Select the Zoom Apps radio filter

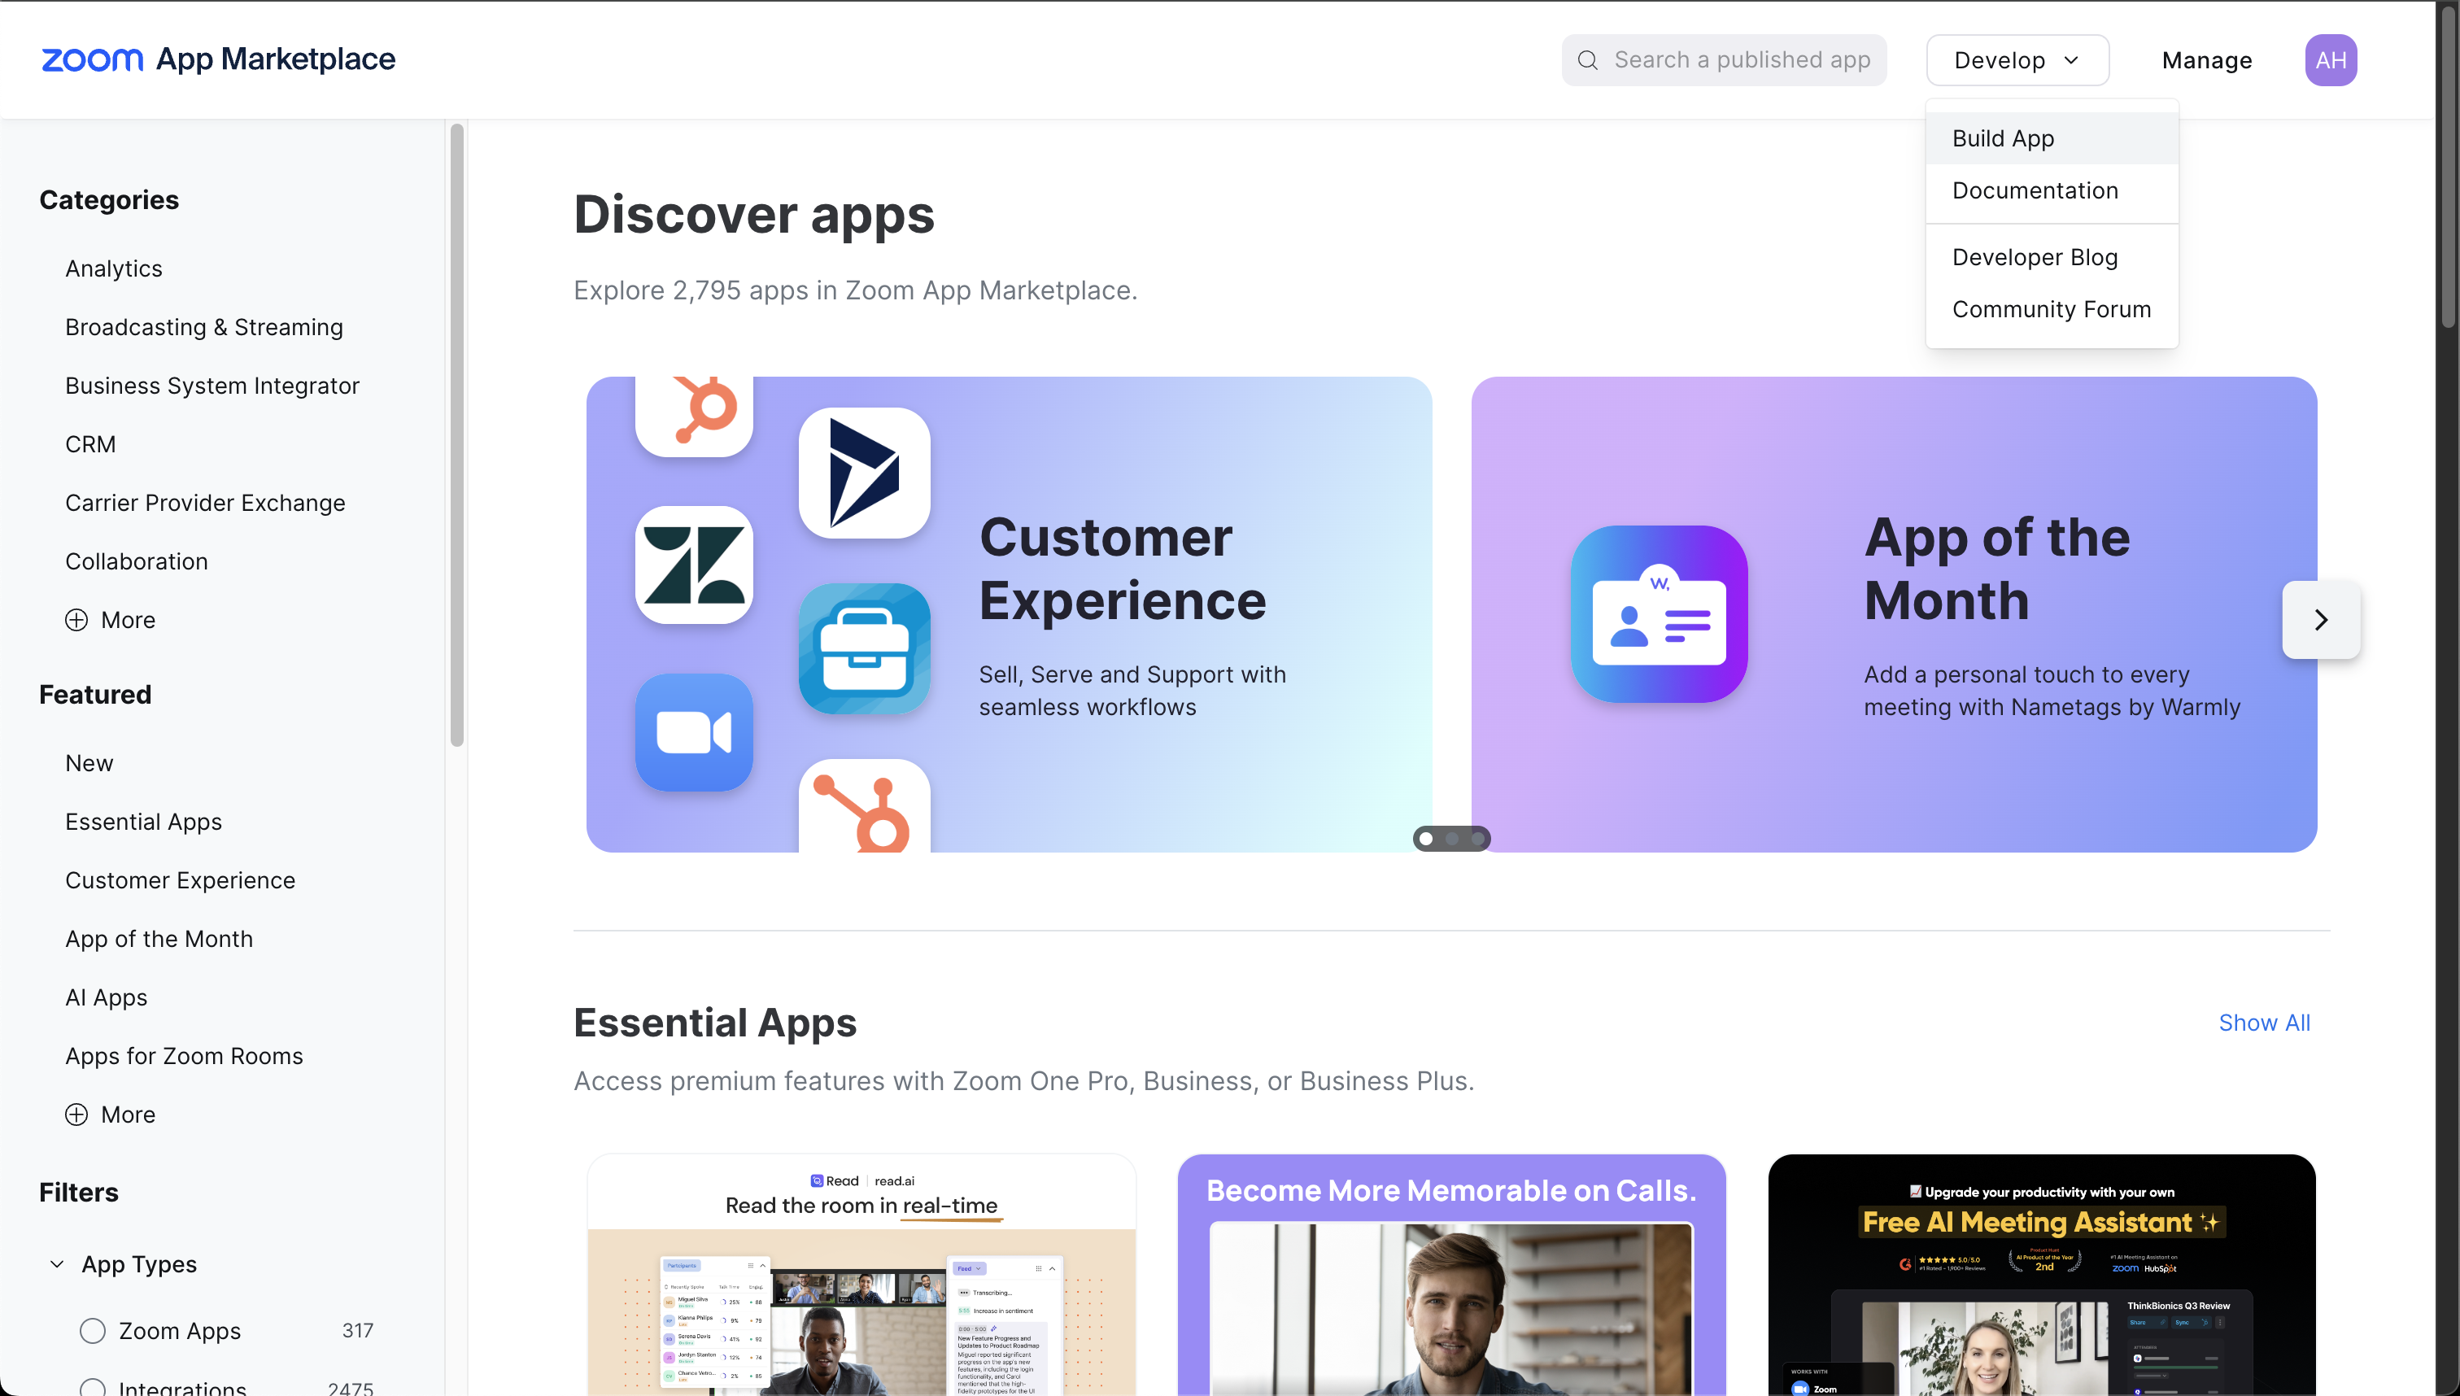pos(92,1331)
